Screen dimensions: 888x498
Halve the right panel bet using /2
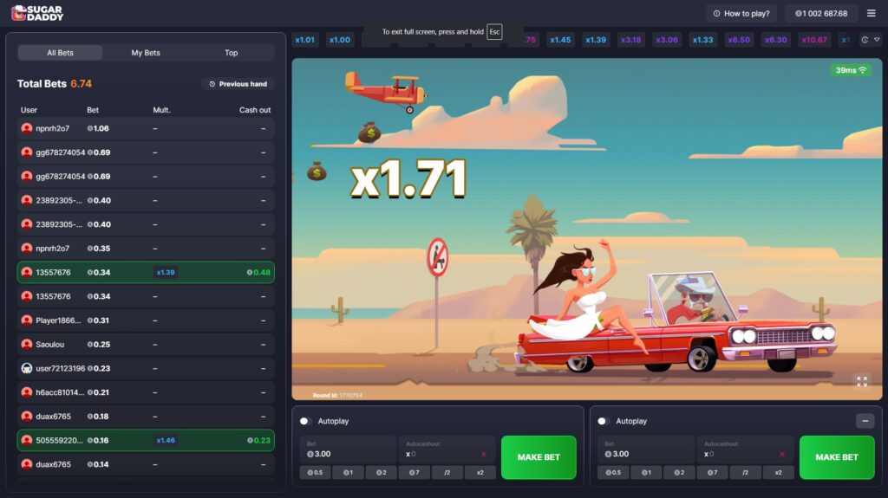click(745, 473)
